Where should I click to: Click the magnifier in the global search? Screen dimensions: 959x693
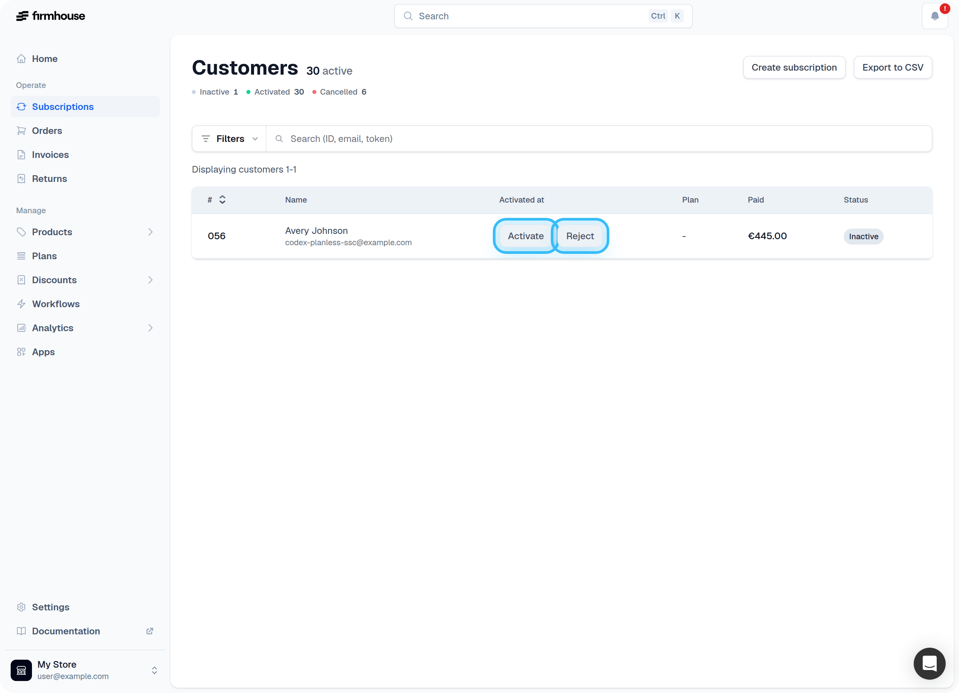408,16
